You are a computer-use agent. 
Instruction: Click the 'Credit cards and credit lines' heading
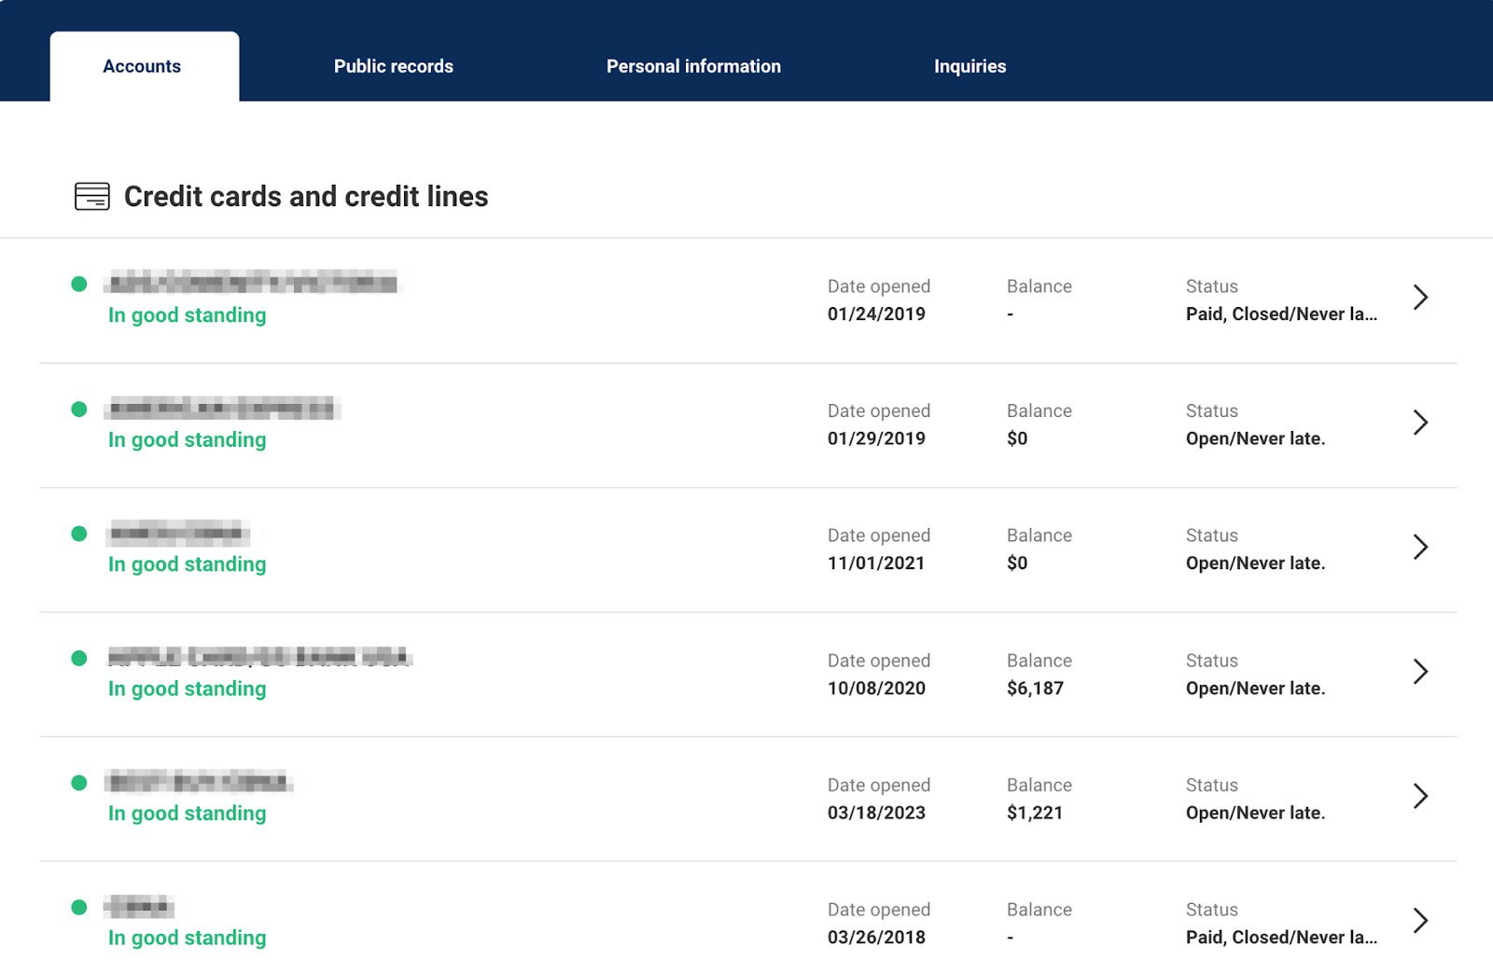(x=306, y=196)
